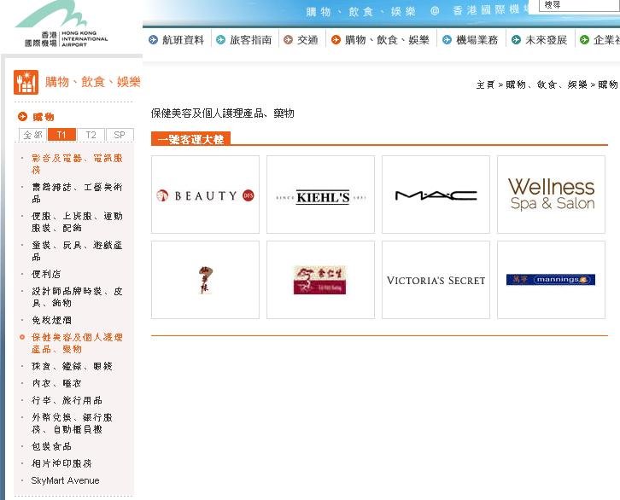Click 主頁 in the breadcrumb
The width and height of the screenshot is (620, 500).
(485, 84)
